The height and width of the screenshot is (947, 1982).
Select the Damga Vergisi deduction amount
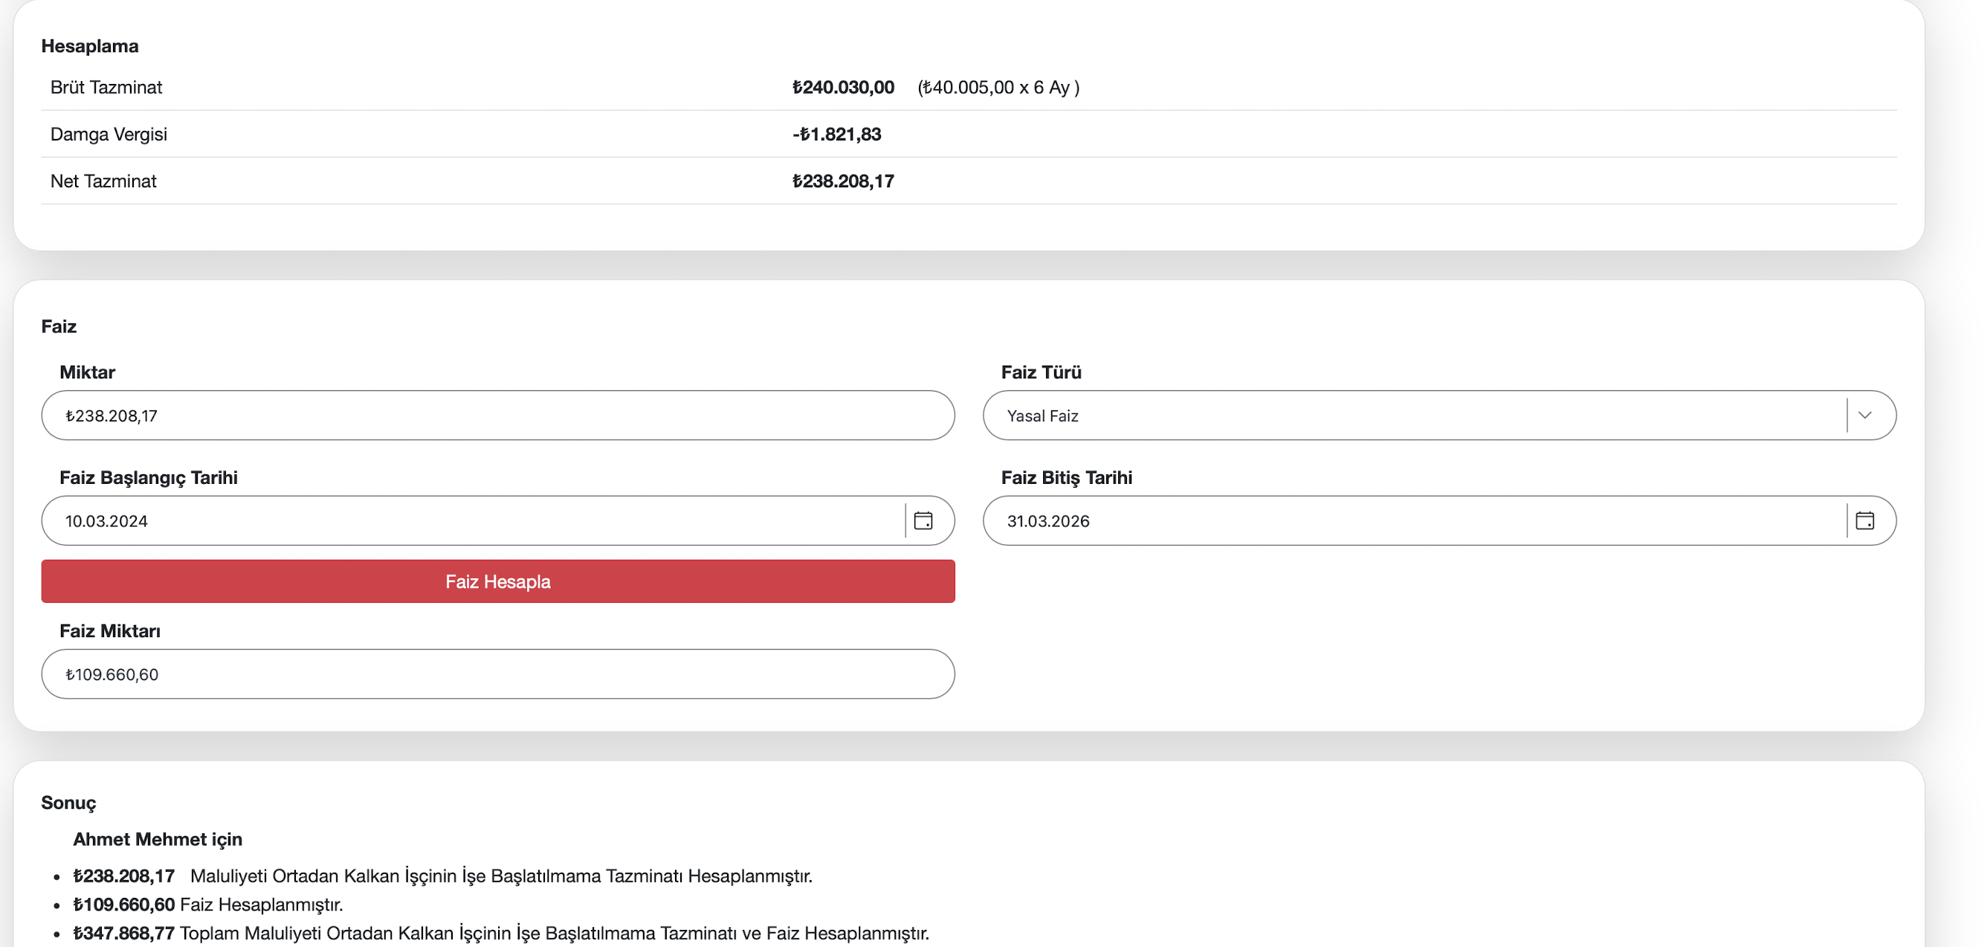pos(836,134)
